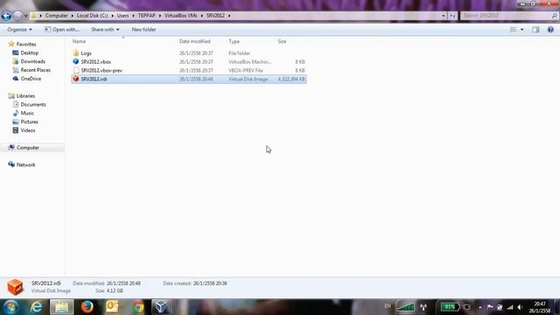Viewport: 560px width, 315px height.
Task: Create a New folder
Action: (143, 30)
